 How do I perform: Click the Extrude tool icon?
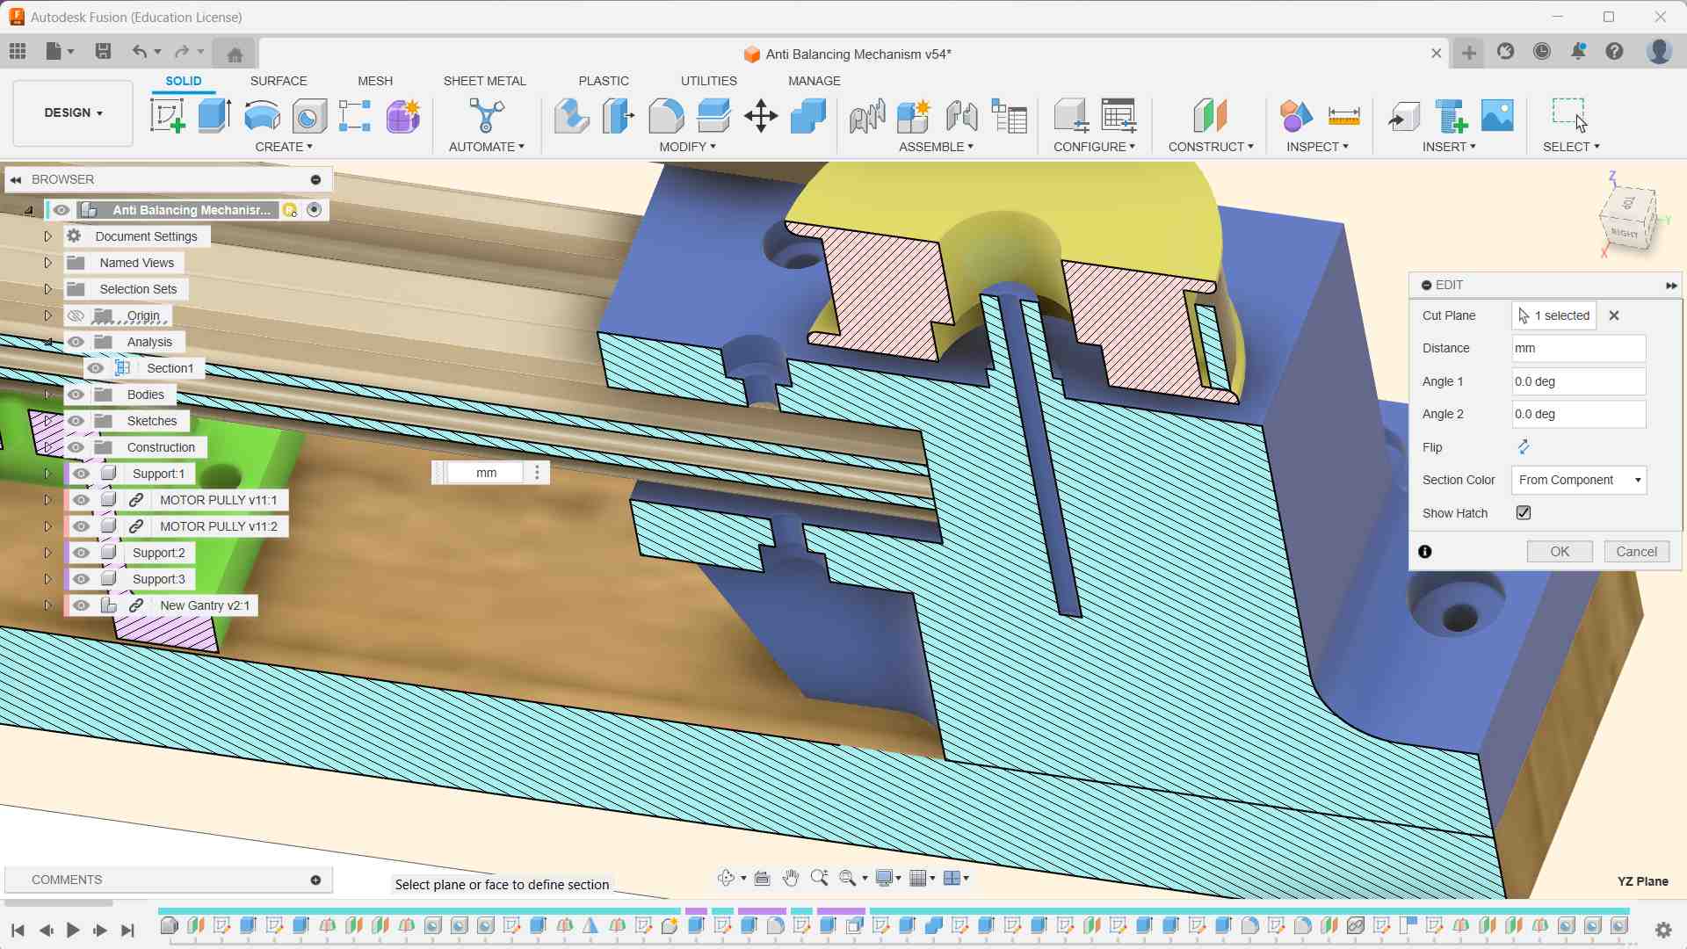tap(214, 115)
